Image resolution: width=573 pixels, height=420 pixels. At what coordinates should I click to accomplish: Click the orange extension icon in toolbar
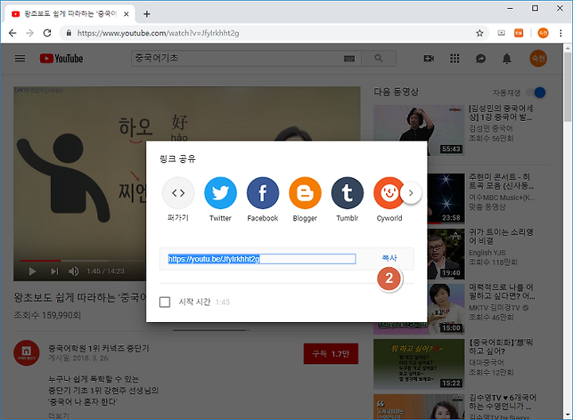tap(519, 33)
